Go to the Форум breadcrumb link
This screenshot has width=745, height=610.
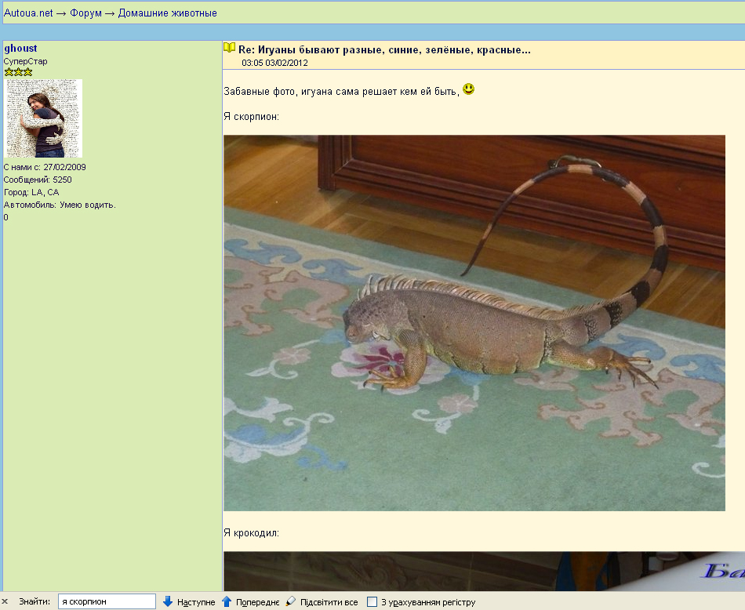(85, 13)
